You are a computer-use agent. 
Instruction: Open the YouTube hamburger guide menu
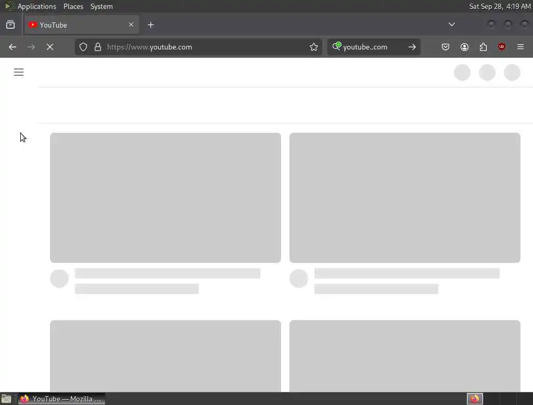(19, 72)
